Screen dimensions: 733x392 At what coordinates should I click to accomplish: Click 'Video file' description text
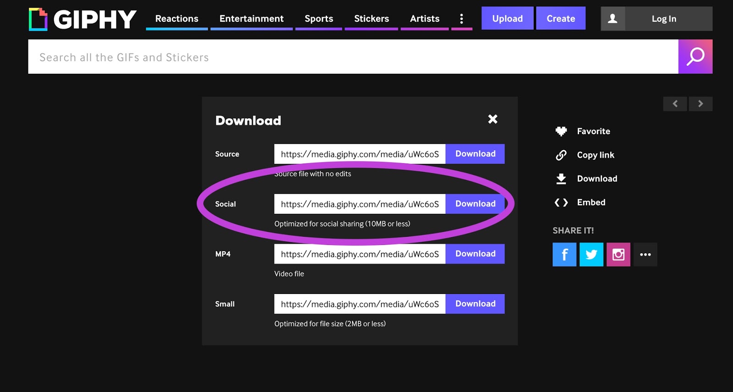click(289, 274)
